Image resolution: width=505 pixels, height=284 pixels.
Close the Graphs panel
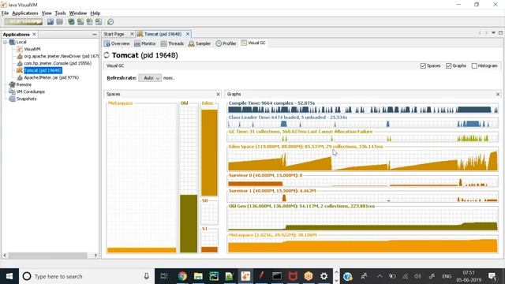coord(498,94)
